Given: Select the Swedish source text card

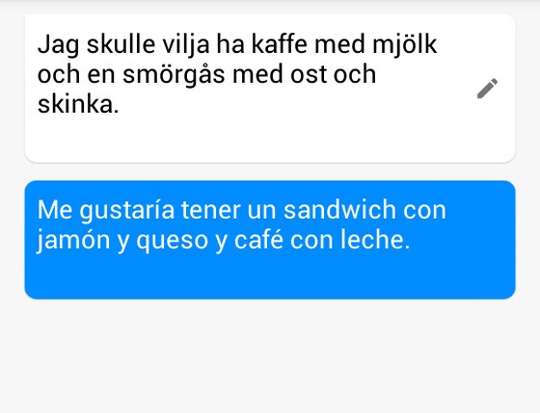Looking at the screenshot, I should 270,89.
